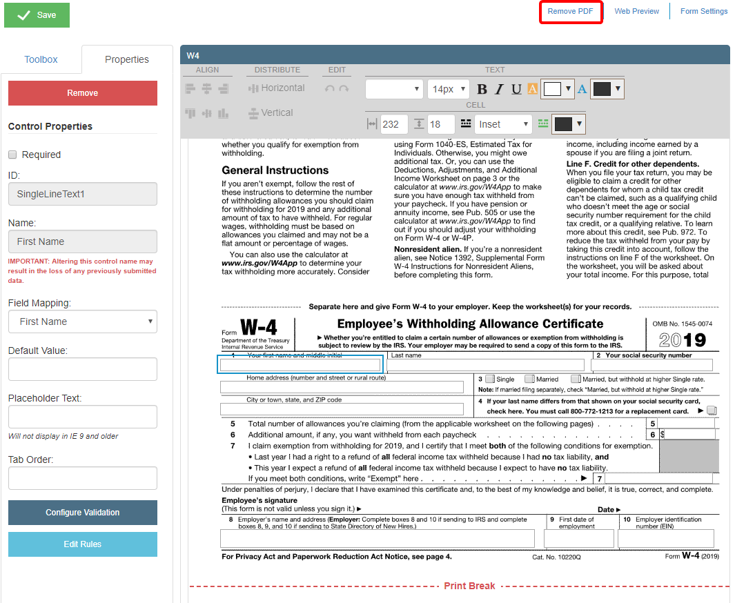Viewport: 735px width, 603px height.
Task: Open the Inset border style dropdown
Action: [x=503, y=124]
